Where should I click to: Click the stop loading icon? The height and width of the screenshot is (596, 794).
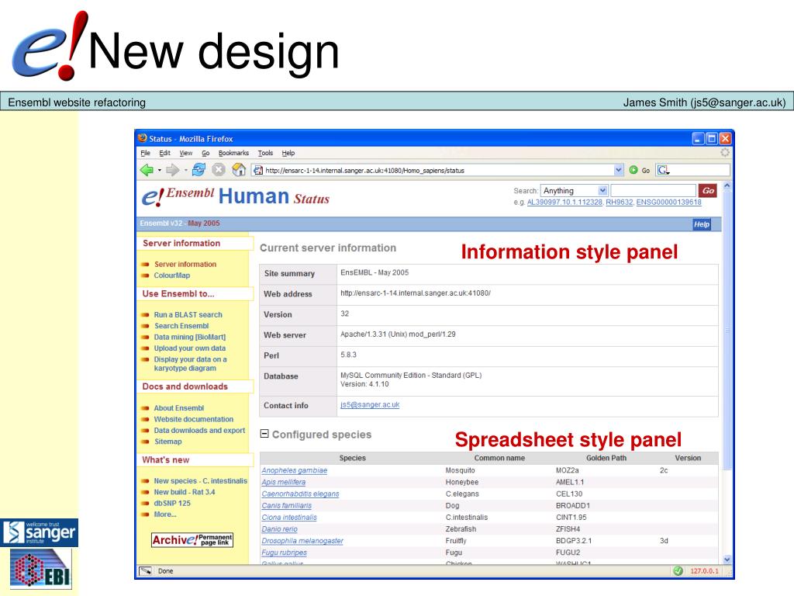click(218, 170)
